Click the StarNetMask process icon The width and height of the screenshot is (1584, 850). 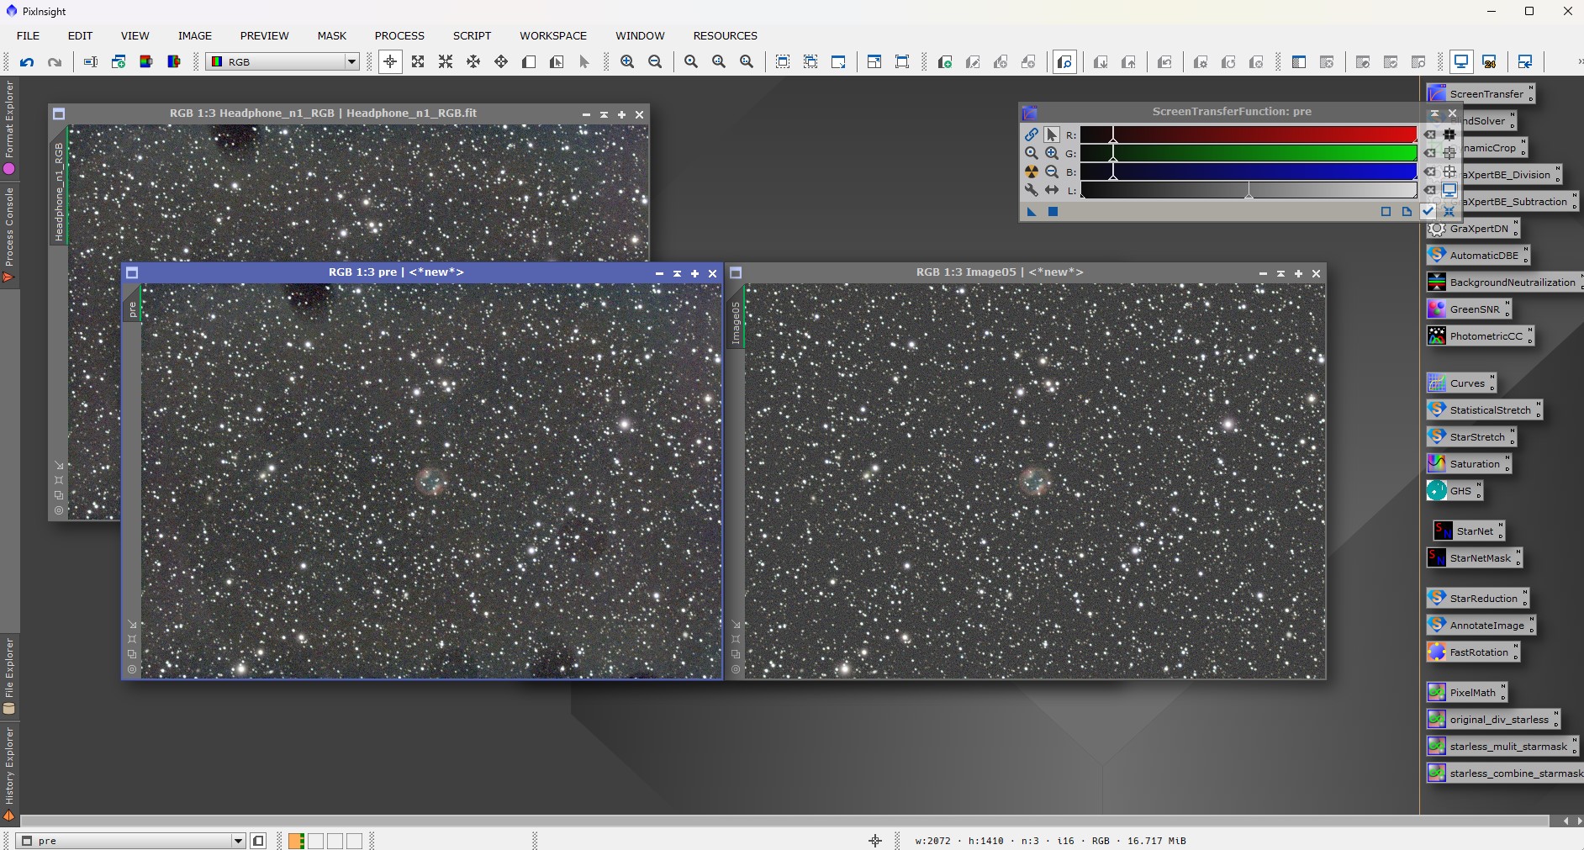[1474, 557]
